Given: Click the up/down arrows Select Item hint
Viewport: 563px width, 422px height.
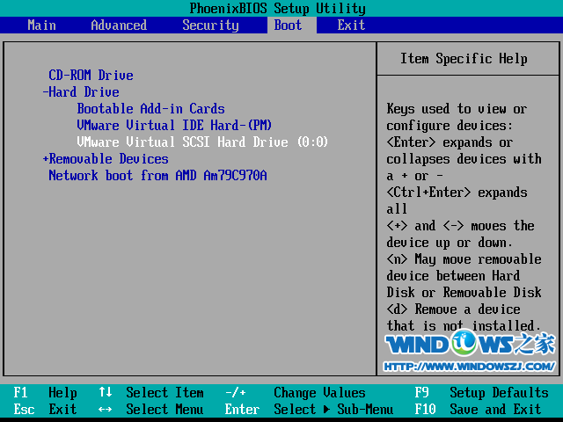Looking at the screenshot, I should coord(150,393).
